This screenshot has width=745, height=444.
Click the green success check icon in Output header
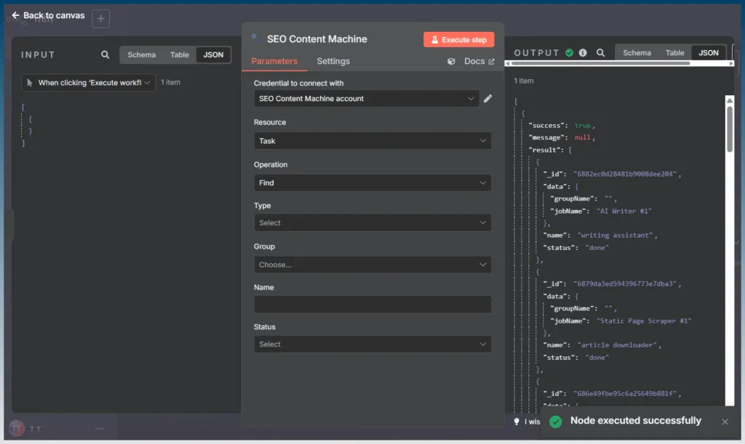point(569,52)
